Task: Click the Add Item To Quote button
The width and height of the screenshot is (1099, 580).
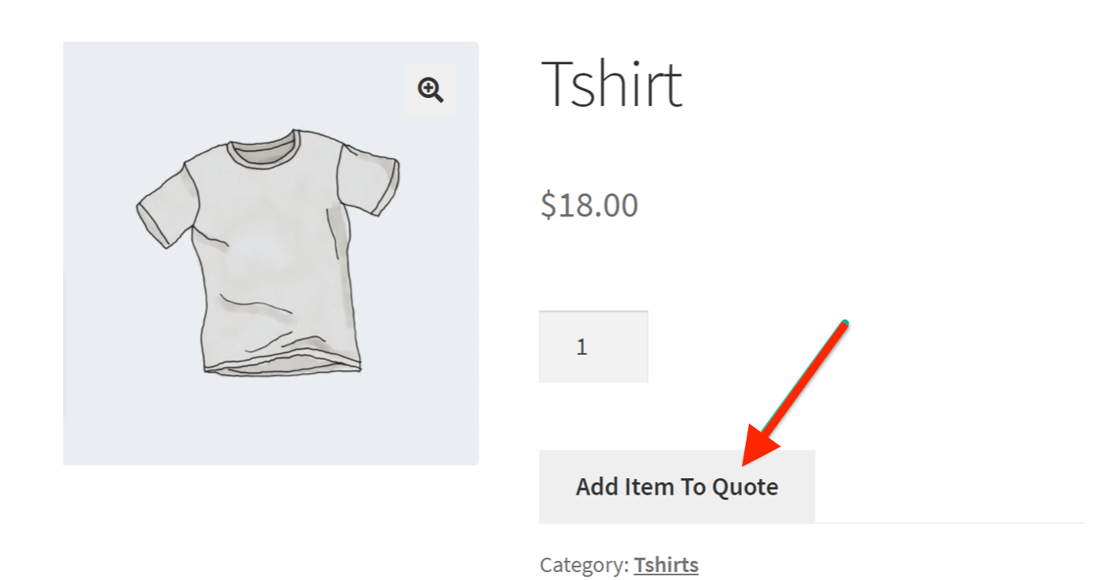Action: point(676,486)
